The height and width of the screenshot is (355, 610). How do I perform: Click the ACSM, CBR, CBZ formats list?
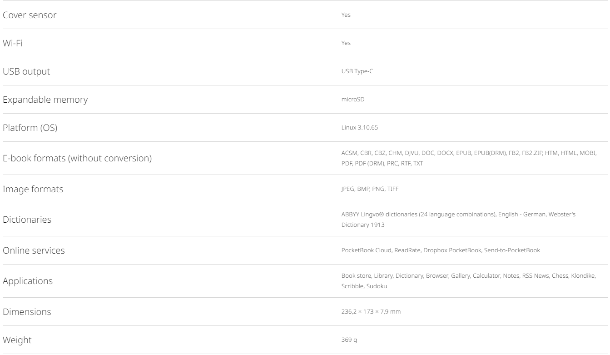click(468, 154)
